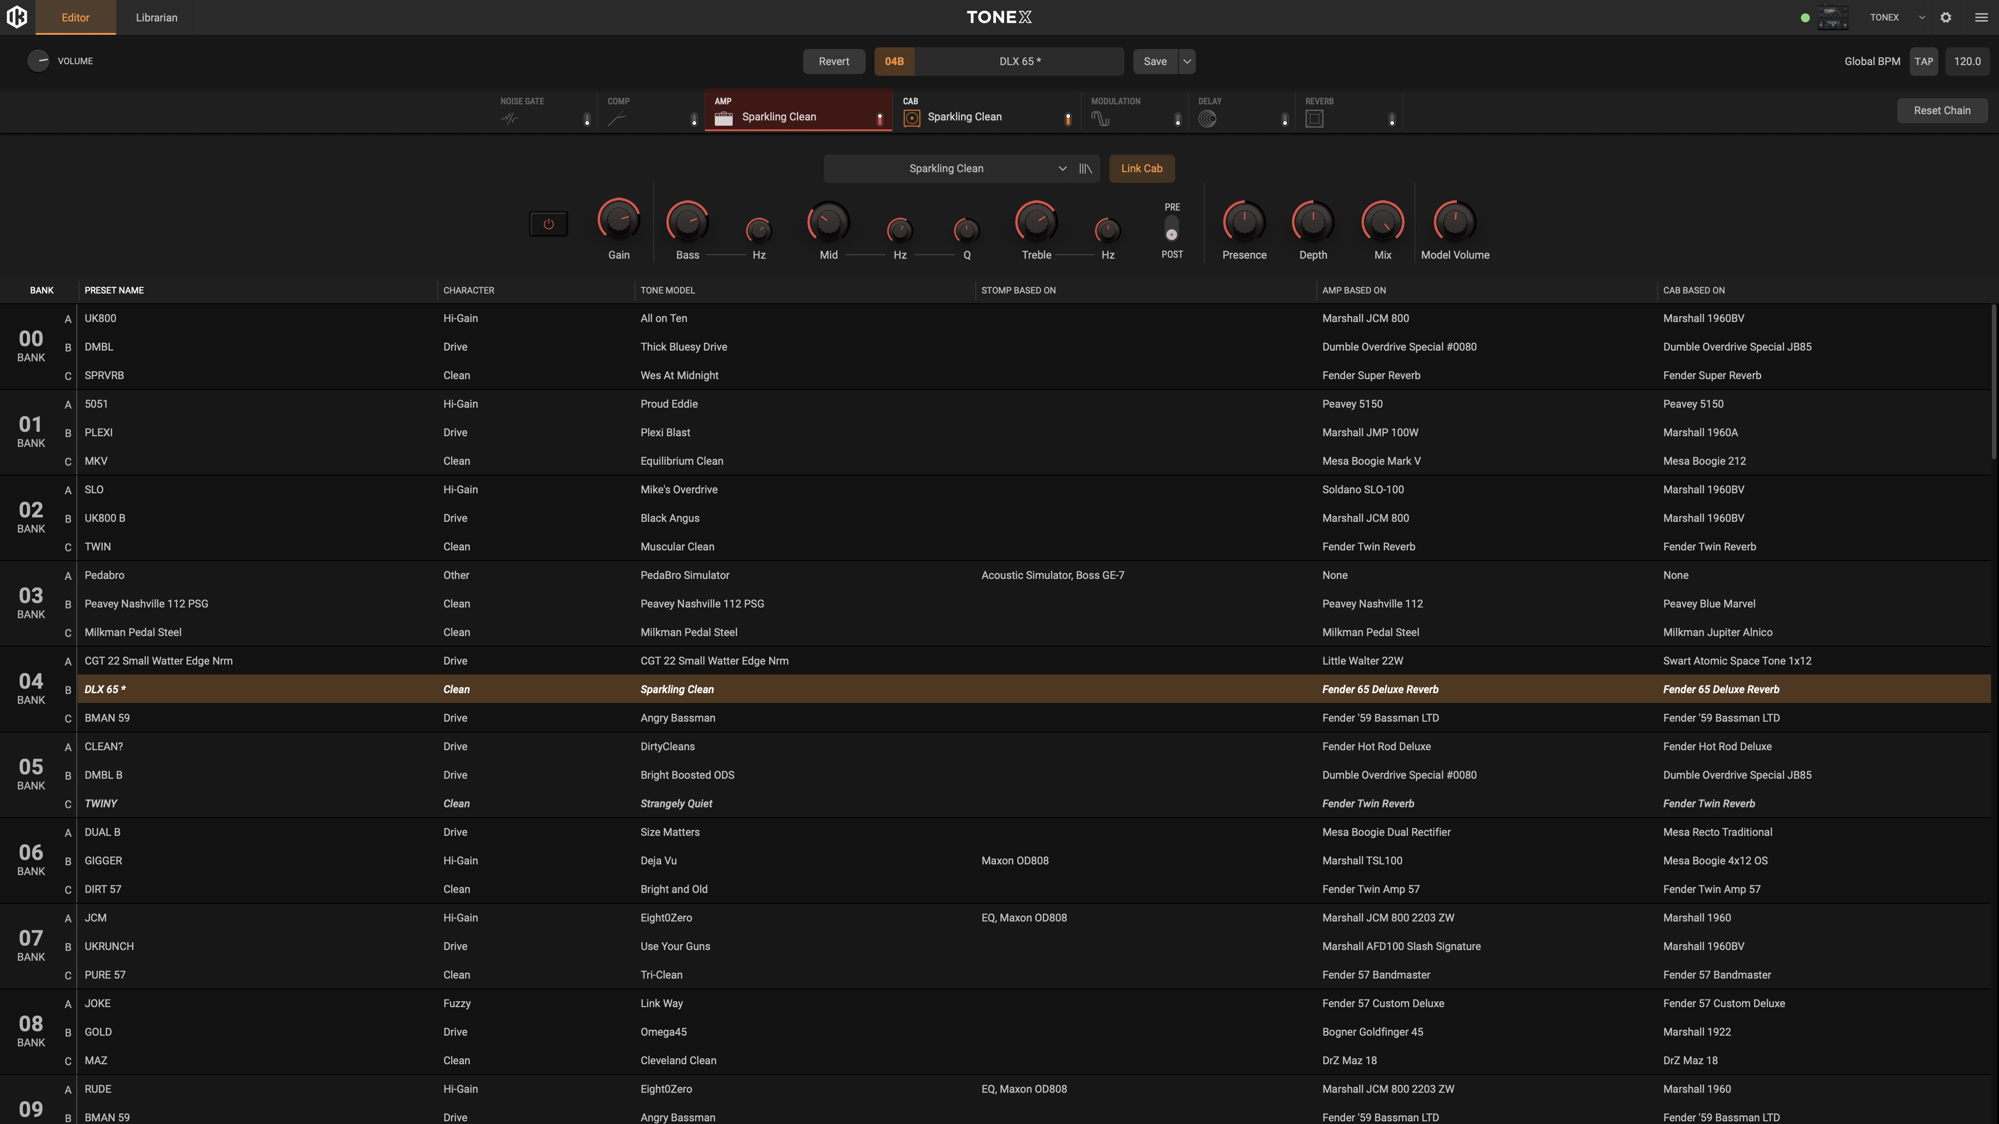
Task: Click the Presence knob
Action: pos(1245,222)
